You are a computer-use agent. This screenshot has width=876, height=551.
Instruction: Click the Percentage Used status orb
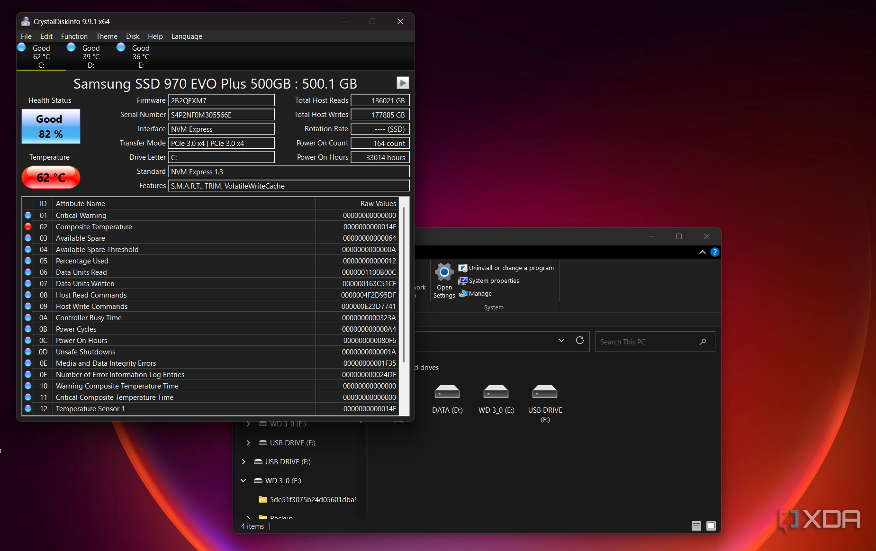[28, 261]
